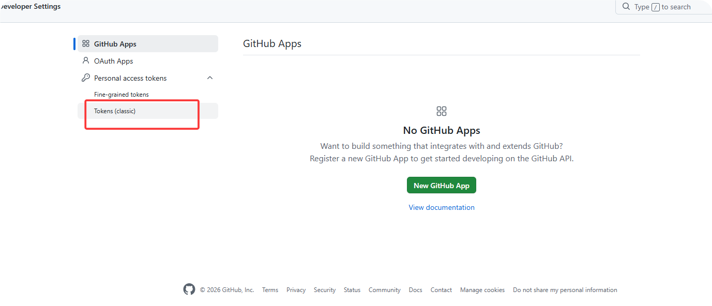Image resolution: width=712 pixels, height=306 pixels.
Task: Open OAuth Apps in the sidebar
Action: (148, 61)
